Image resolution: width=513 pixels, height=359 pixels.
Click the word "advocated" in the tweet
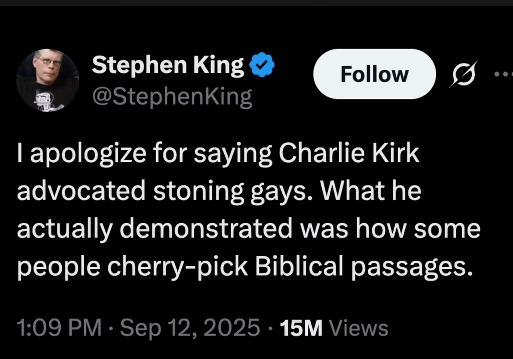coord(81,192)
